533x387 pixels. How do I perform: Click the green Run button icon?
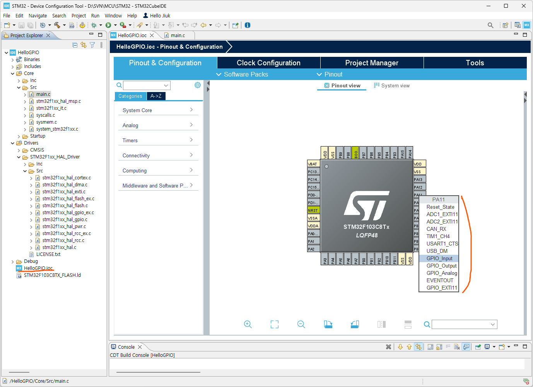pyautogui.click(x=108, y=25)
